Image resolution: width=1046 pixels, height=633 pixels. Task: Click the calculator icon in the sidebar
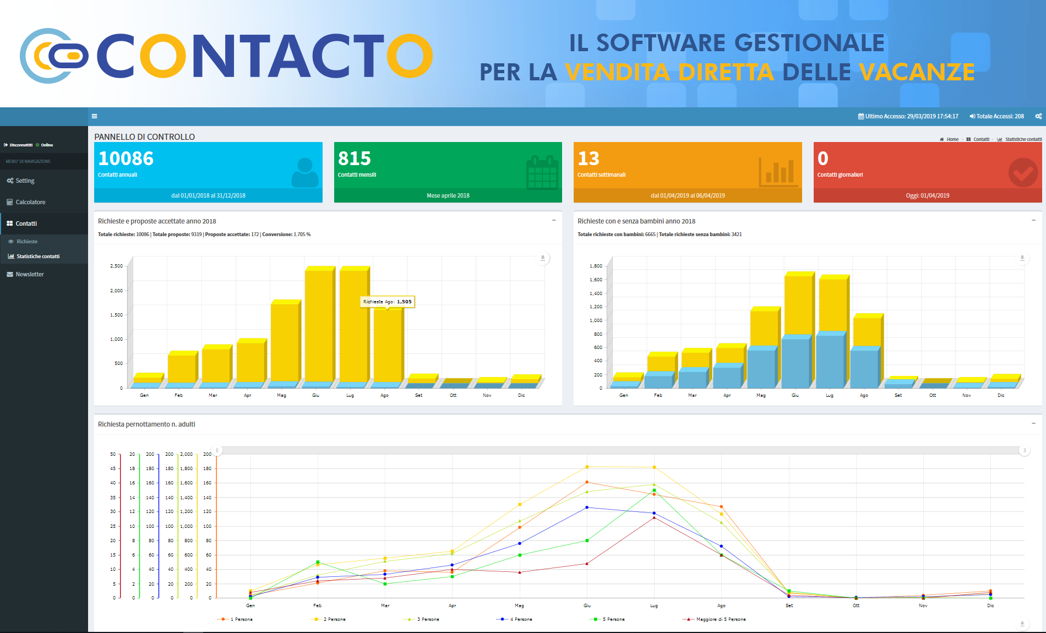[10, 202]
